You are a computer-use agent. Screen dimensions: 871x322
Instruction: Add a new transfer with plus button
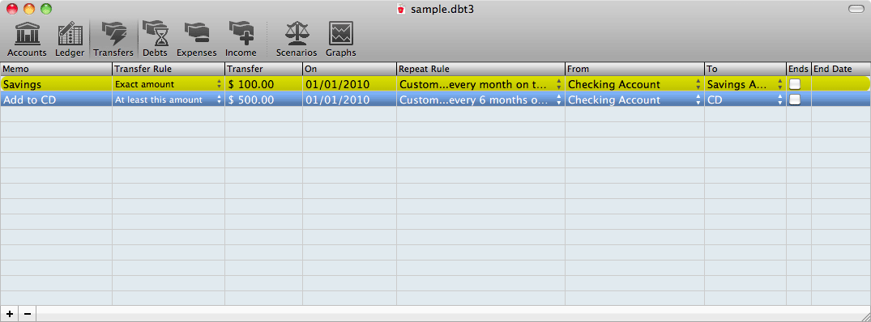(x=10, y=314)
